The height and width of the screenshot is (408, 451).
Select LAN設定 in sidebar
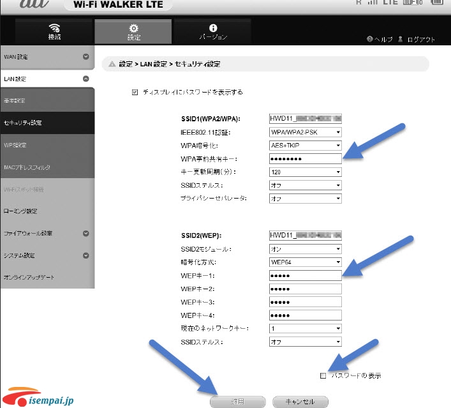(47, 79)
